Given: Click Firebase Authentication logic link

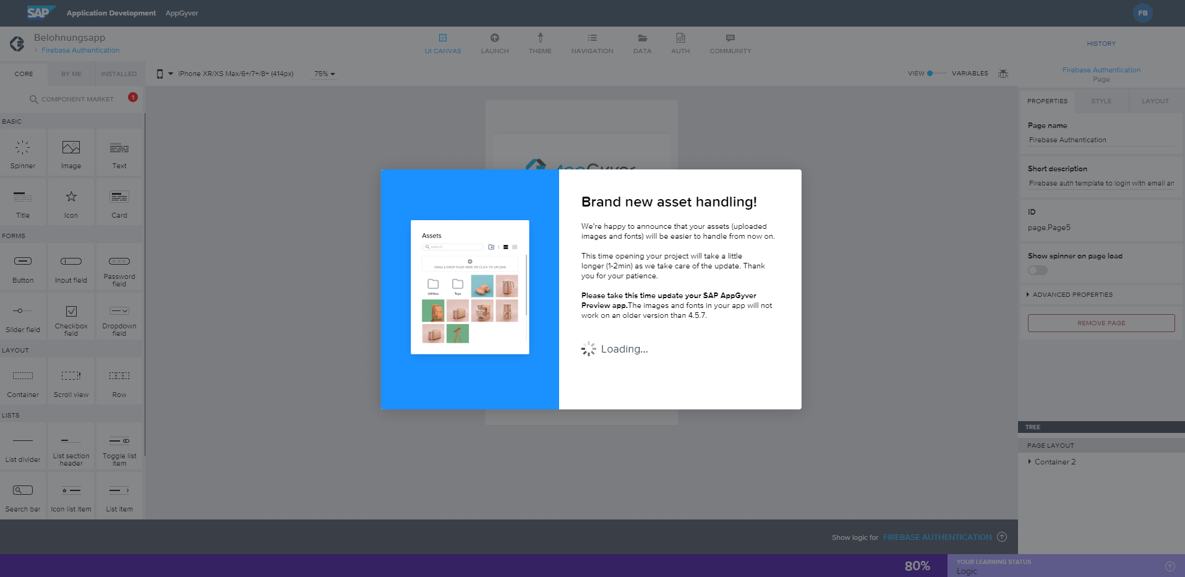Looking at the screenshot, I should 937,537.
